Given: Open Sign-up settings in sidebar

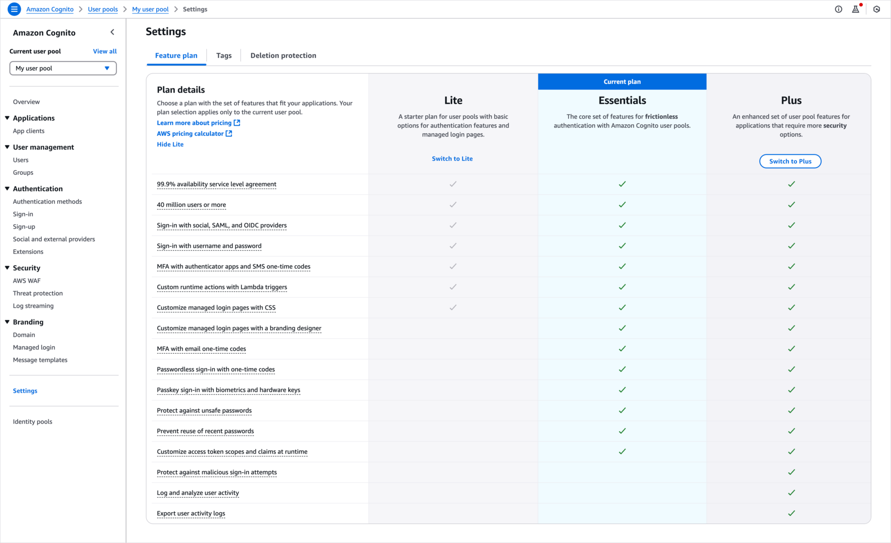Looking at the screenshot, I should click(24, 227).
